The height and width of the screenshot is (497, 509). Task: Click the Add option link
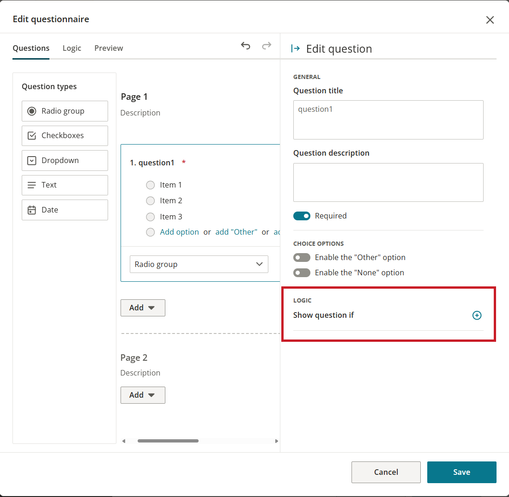click(x=179, y=232)
